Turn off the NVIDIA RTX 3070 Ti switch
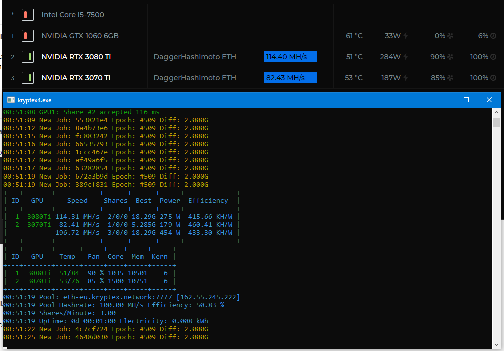 point(28,78)
